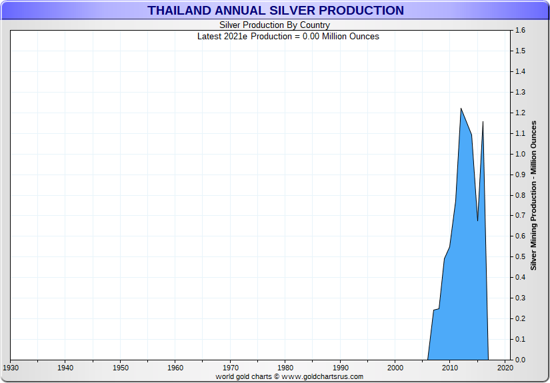This screenshot has width=550, height=383.
Task: Click y-axis value 1.5
Action: pyautogui.click(x=520, y=51)
